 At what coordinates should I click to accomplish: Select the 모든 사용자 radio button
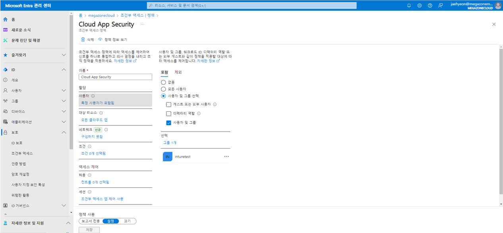[163, 89]
